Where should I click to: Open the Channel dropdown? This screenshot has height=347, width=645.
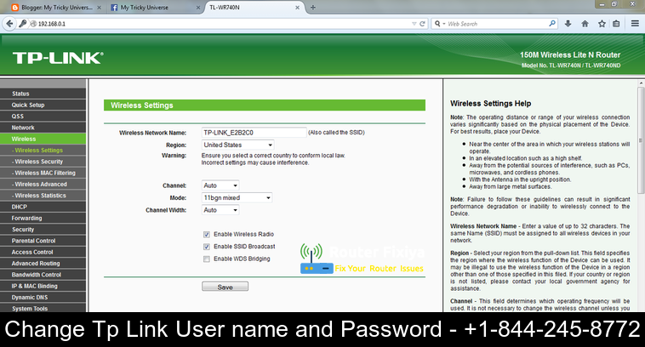(x=220, y=185)
